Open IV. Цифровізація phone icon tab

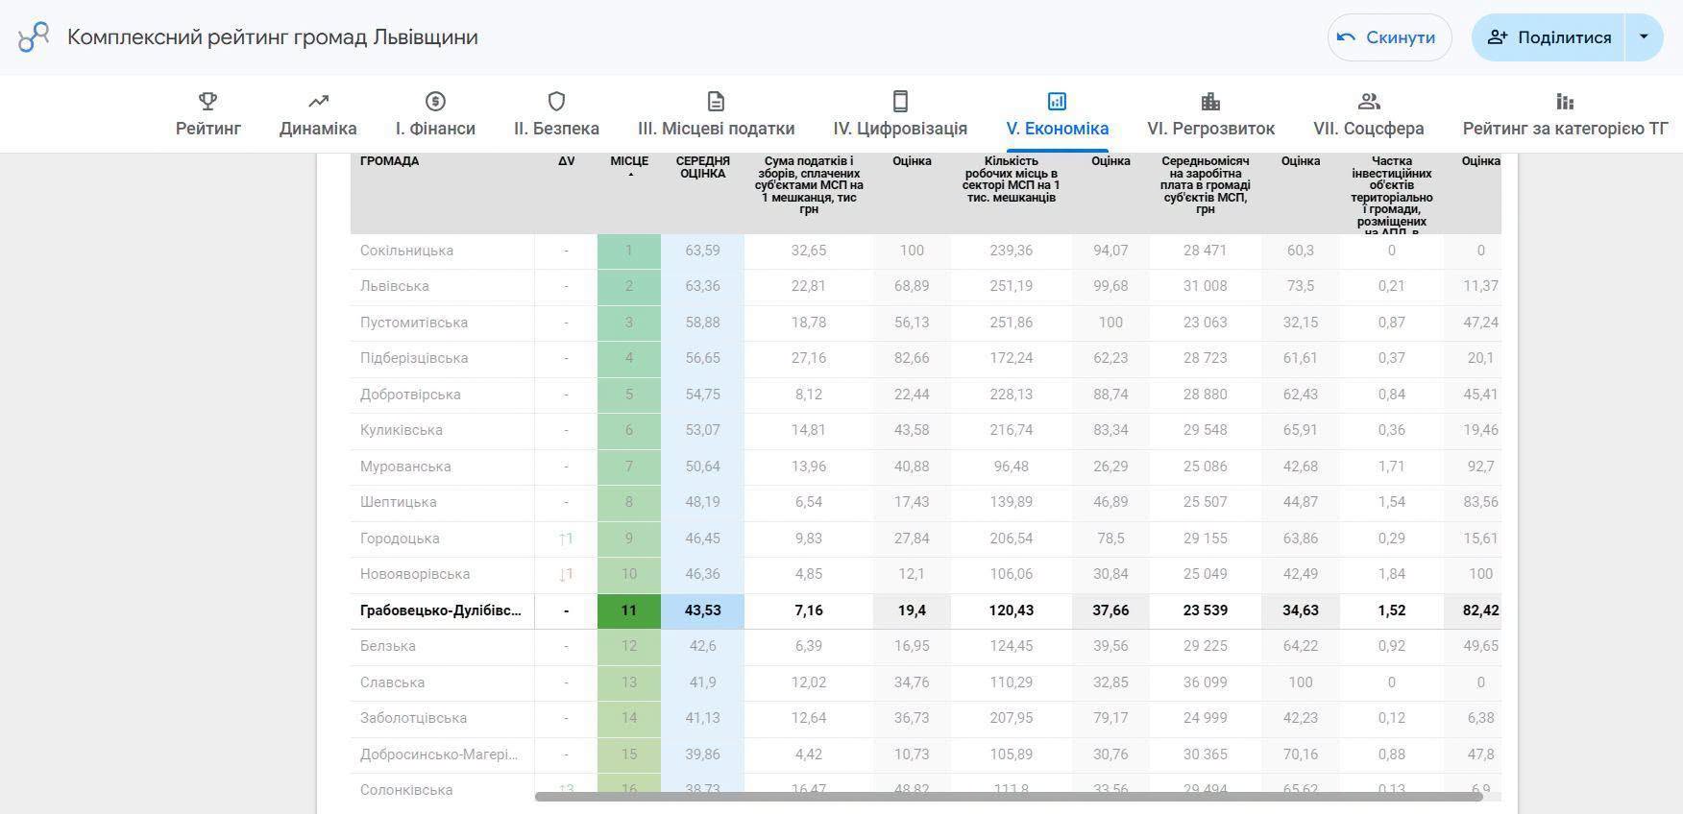tap(900, 114)
